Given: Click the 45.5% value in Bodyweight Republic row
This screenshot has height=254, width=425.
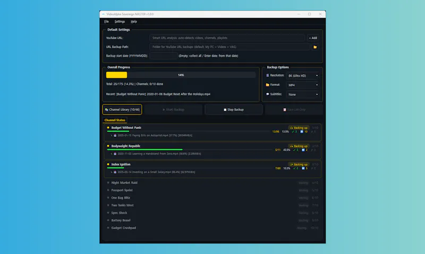Looking at the screenshot, I should tap(286, 150).
